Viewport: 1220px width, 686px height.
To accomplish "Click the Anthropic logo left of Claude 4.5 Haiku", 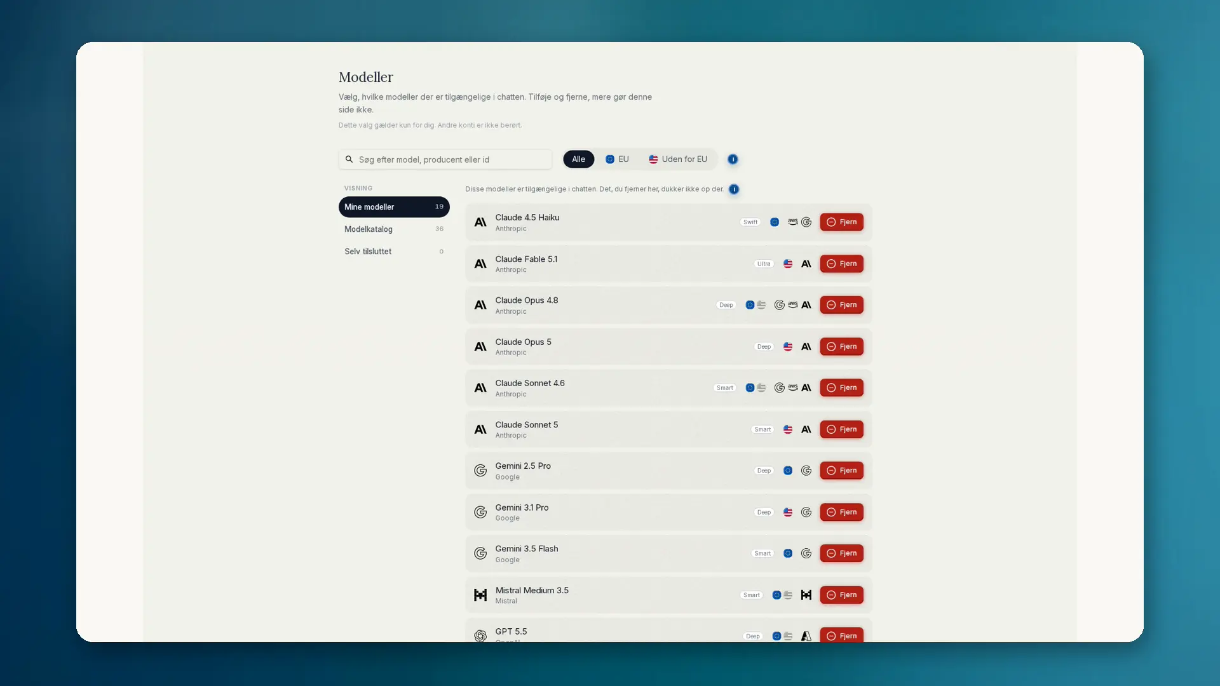I will click(480, 222).
